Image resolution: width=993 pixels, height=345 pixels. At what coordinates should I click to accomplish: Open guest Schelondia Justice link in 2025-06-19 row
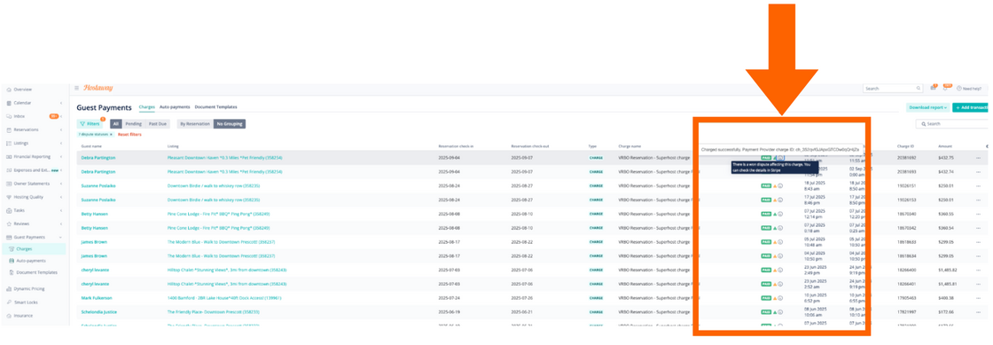click(x=98, y=311)
